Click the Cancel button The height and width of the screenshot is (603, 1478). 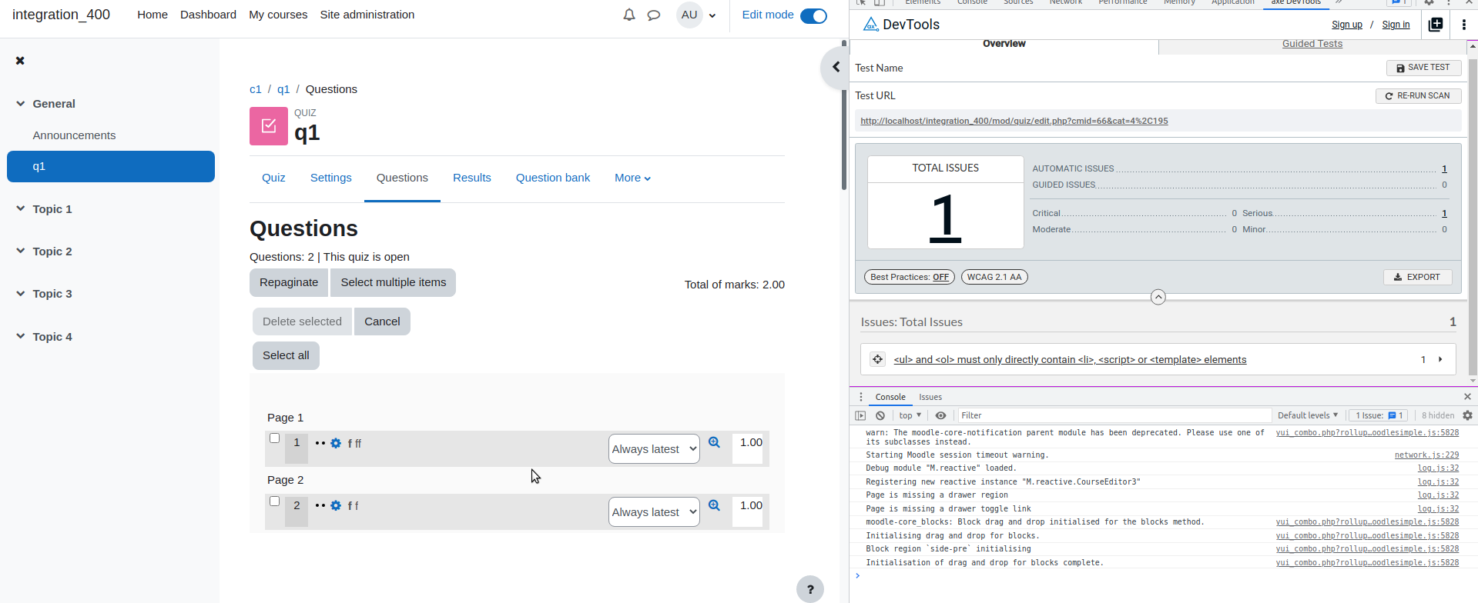382,321
